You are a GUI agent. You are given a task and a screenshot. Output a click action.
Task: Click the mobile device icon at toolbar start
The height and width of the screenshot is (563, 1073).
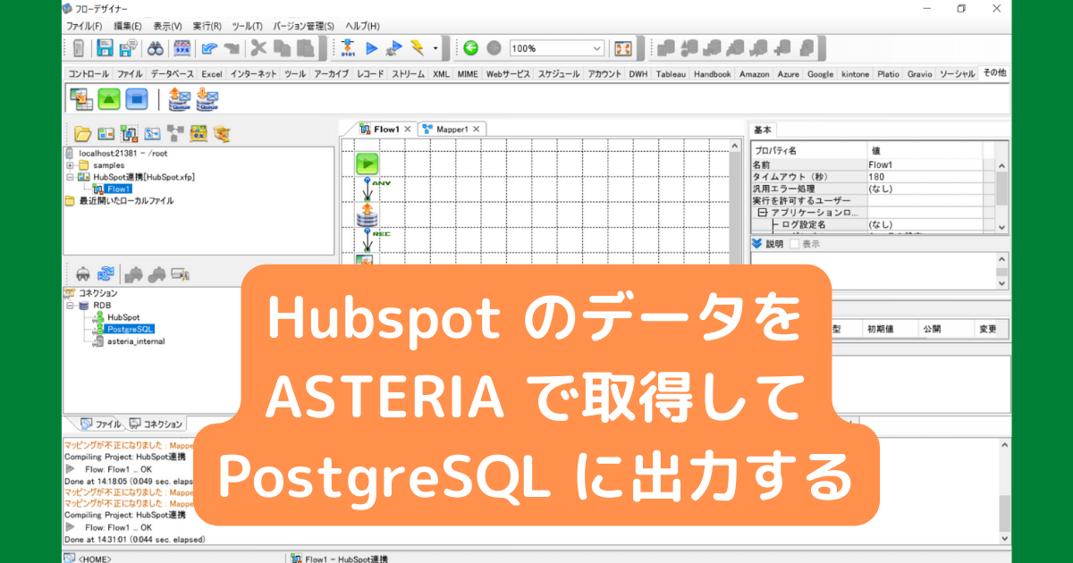(x=79, y=48)
